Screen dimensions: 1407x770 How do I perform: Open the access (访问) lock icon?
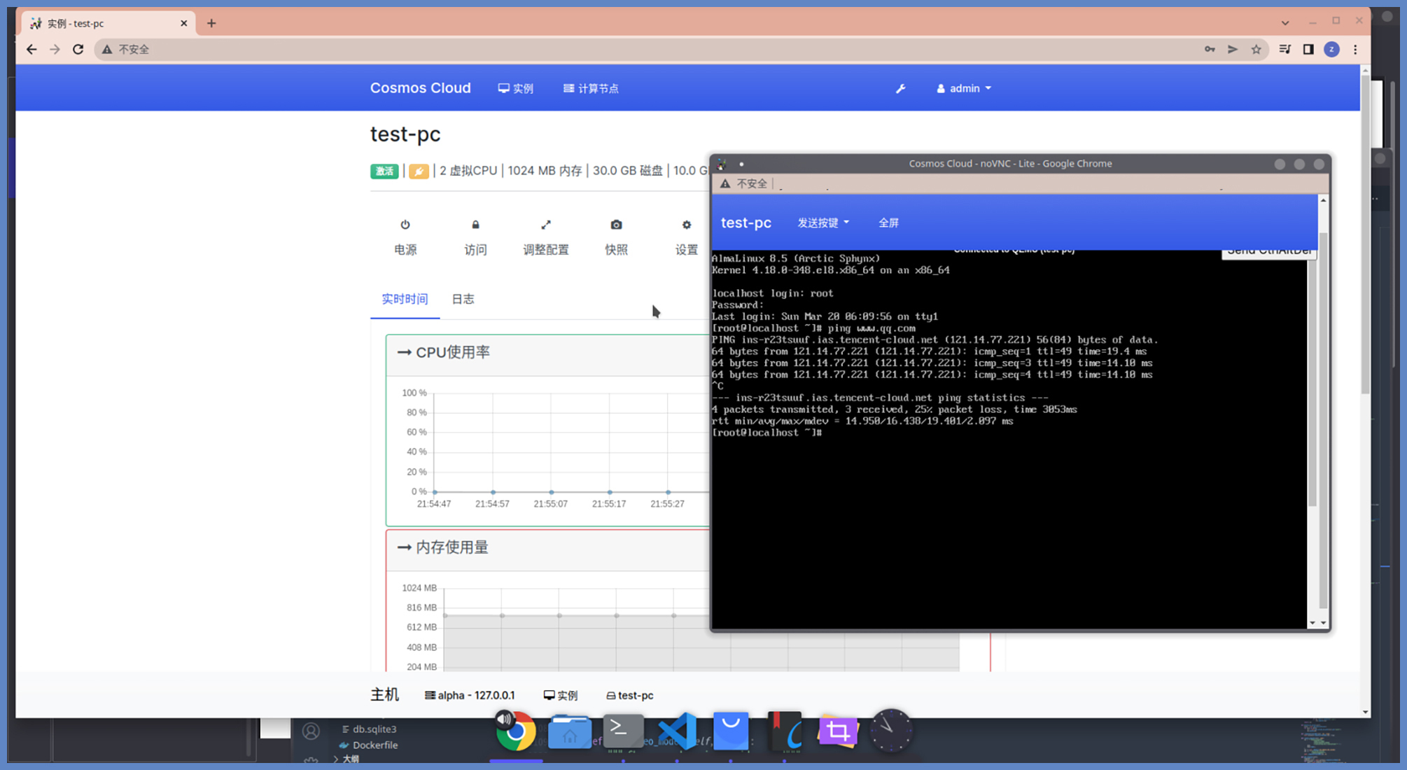(475, 225)
